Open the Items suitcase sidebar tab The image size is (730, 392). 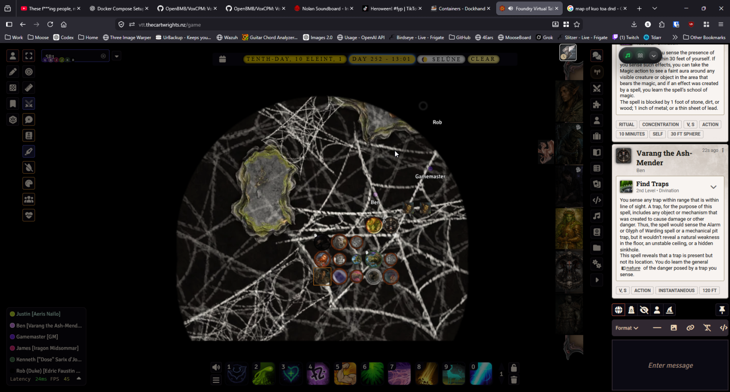(x=597, y=136)
